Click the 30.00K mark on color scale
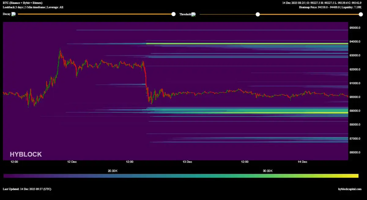Image resolution: width=367 pixels, height=200 pixels. pyautogui.click(x=268, y=171)
